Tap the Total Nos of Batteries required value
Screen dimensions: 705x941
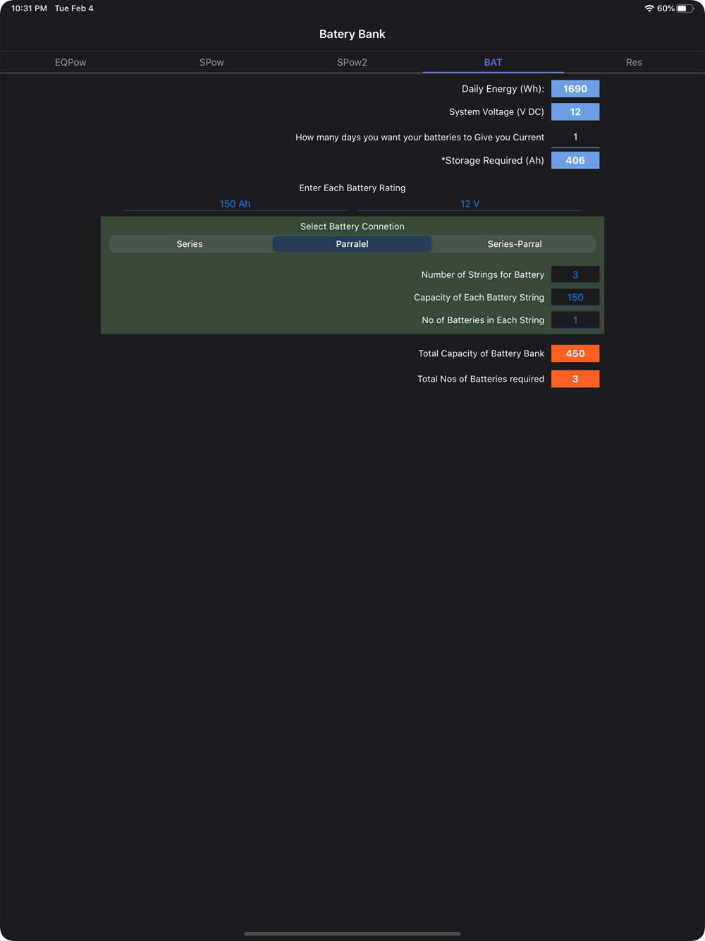click(x=575, y=379)
